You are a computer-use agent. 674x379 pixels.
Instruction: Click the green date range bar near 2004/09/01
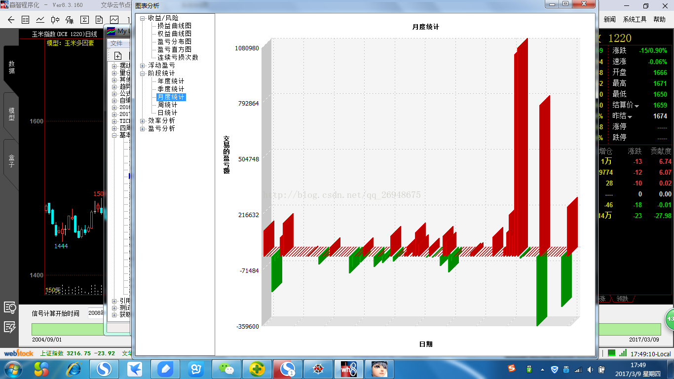pyautogui.click(x=67, y=329)
